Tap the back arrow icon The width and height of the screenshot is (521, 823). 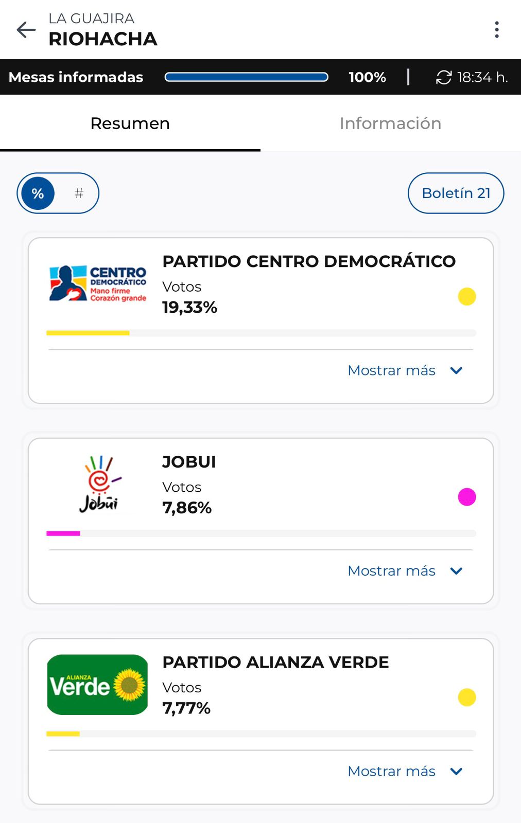click(x=26, y=30)
